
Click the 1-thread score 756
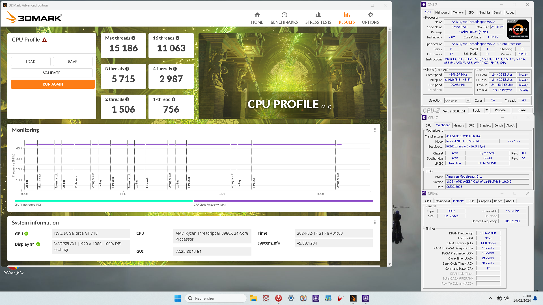171,110
